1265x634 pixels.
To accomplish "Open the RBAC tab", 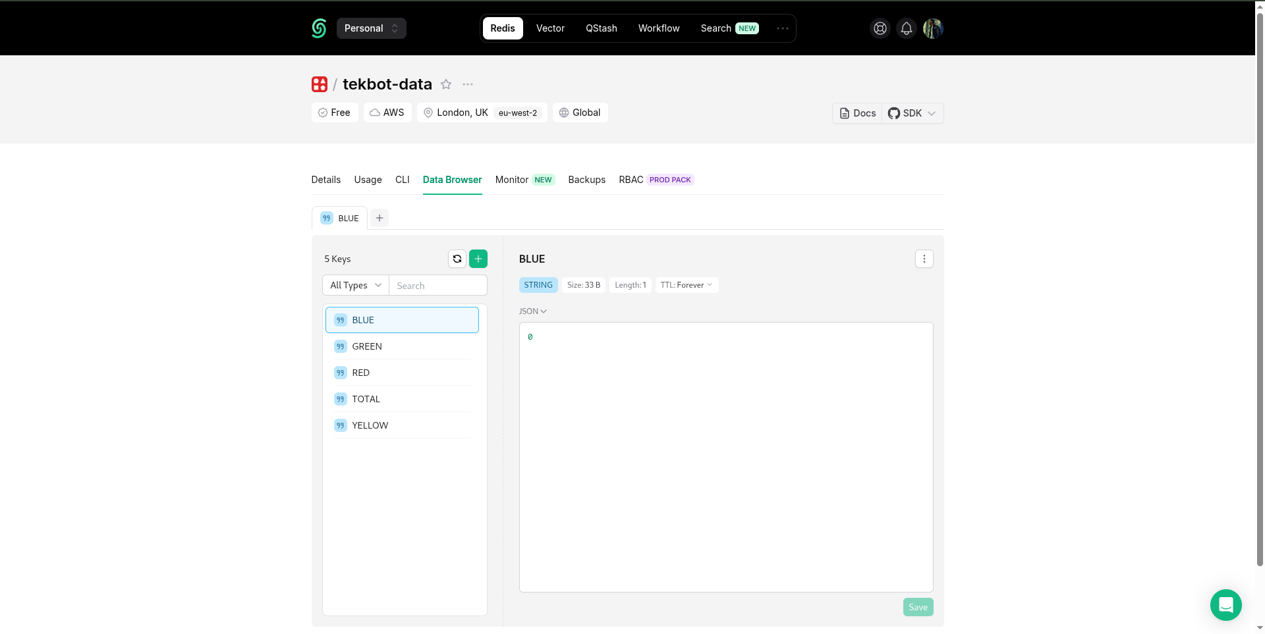I will [x=656, y=180].
